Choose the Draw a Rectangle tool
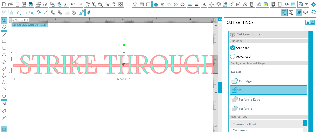316x132 pixels. tap(4, 41)
